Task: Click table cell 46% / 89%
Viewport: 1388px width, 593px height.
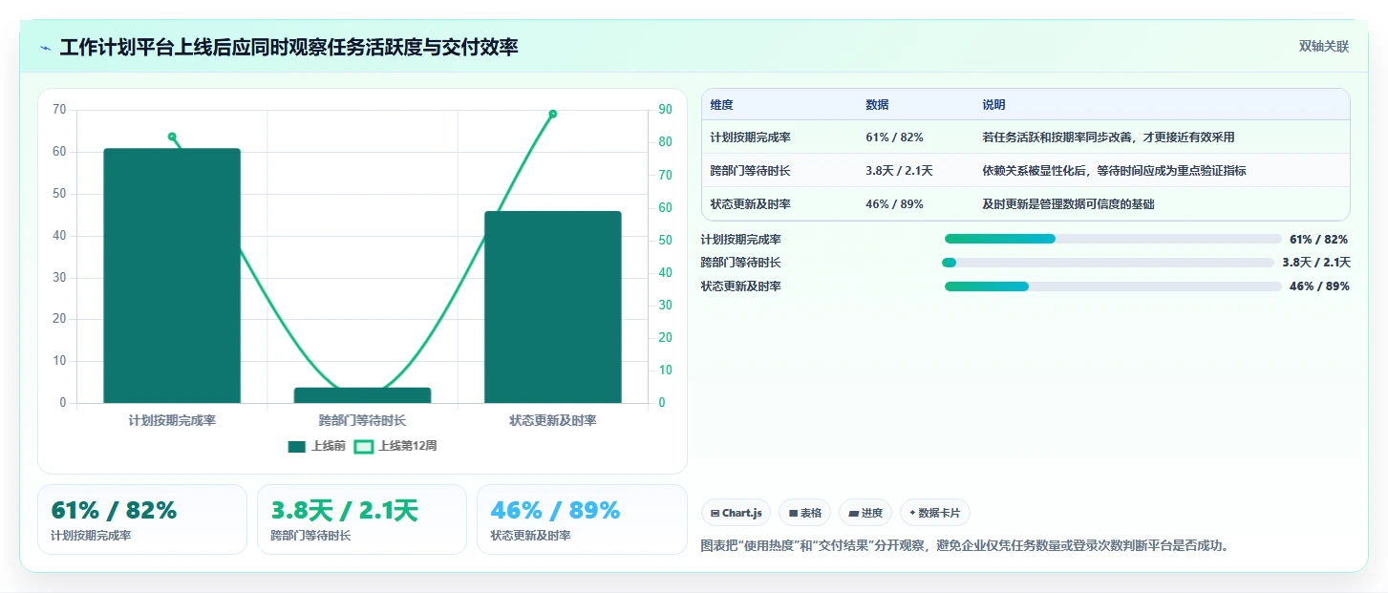Action: (894, 204)
